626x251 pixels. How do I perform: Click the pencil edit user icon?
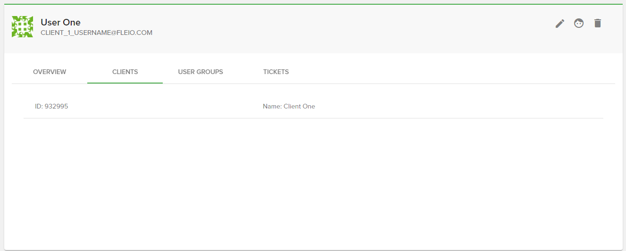tap(560, 23)
